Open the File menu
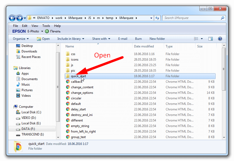The width and height of the screenshot is (234, 161). (x=16, y=26)
